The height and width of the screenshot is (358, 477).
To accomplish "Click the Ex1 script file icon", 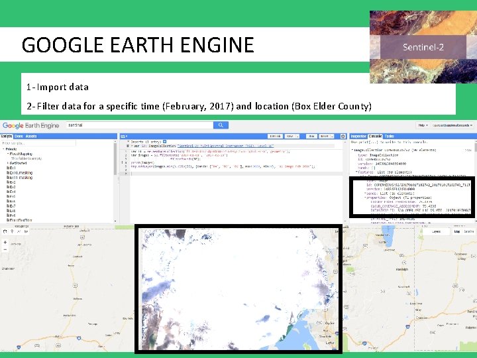I will point(8,168).
